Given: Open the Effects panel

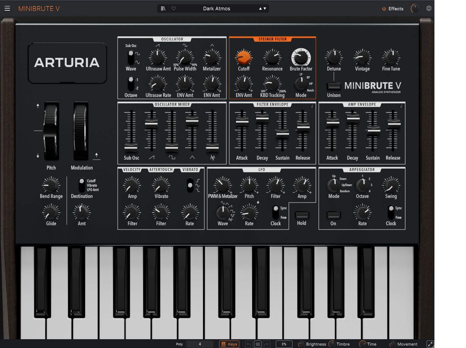Looking at the screenshot, I should [396, 9].
